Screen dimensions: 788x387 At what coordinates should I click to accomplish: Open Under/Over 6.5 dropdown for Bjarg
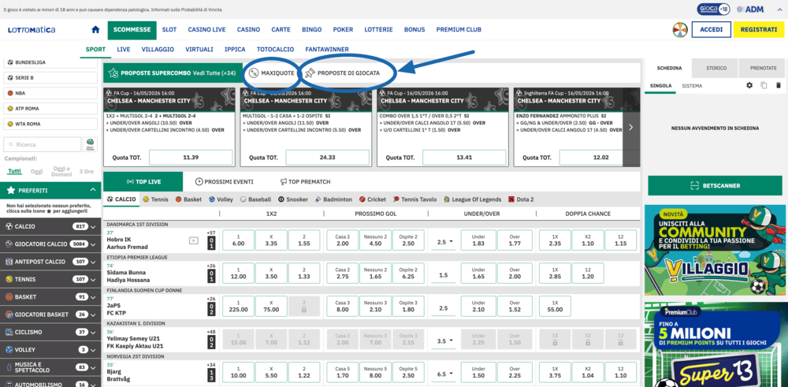(x=444, y=374)
